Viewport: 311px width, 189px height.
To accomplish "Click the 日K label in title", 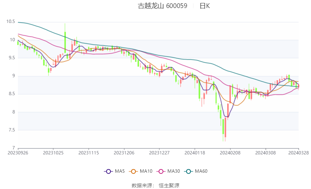I will point(205,6).
